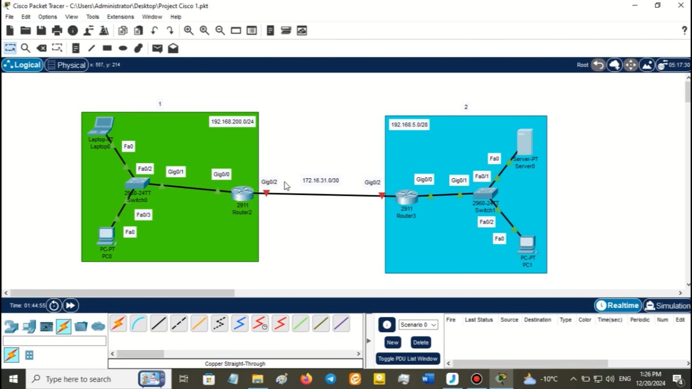Choose the Delete tool
Screen dimensions: 692x389
click(41, 48)
